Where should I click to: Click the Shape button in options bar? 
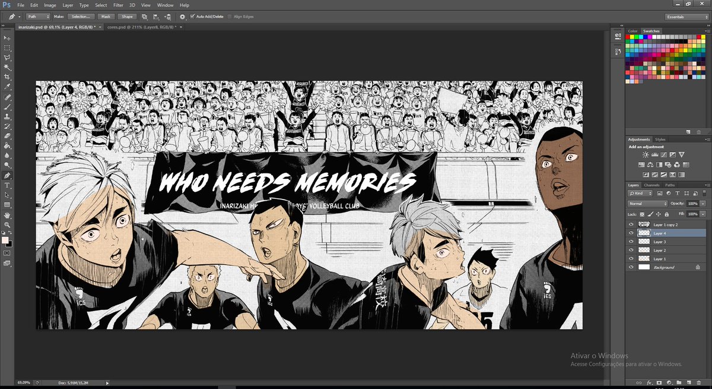(x=126, y=17)
